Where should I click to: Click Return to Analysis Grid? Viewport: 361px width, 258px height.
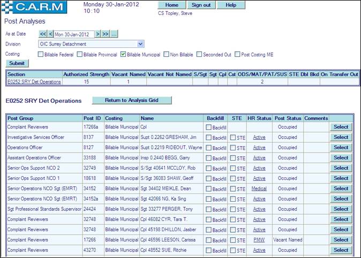pyautogui.click(x=132, y=100)
